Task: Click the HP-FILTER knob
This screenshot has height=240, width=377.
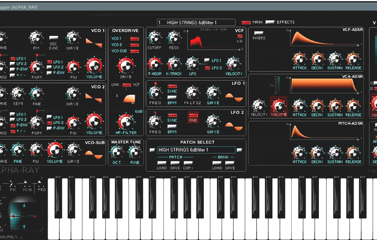Action: tap(126, 122)
